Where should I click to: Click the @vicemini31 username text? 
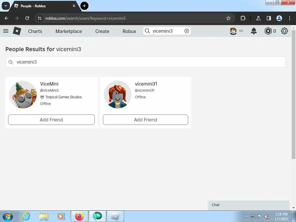(145, 90)
